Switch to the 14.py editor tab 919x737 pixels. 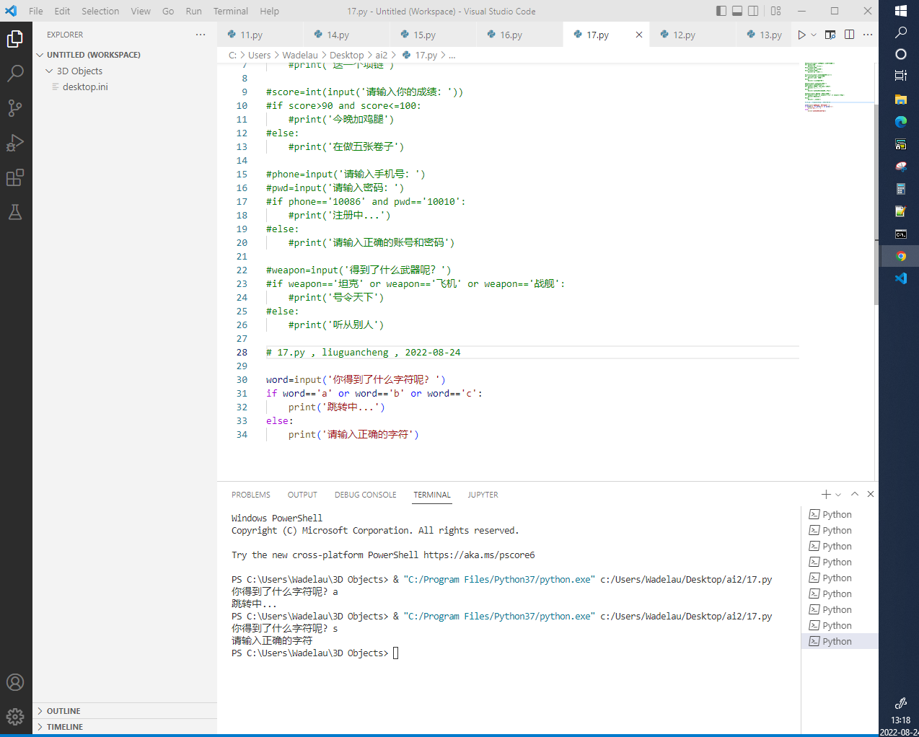point(338,35)
